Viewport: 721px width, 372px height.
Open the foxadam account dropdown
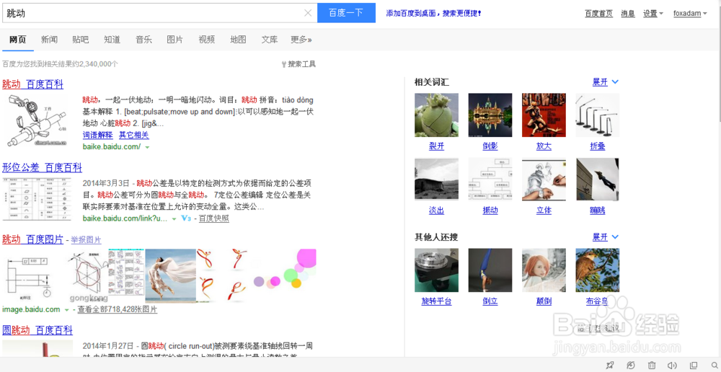click(690, 13)
